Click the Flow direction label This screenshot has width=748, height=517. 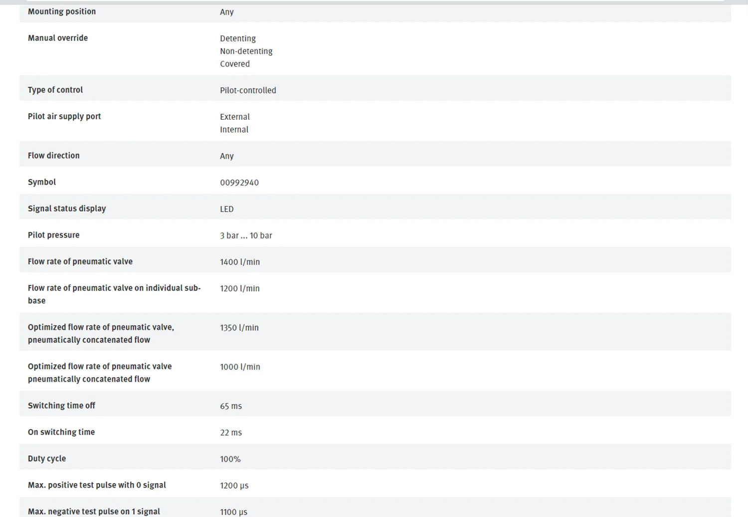point(53,156)
